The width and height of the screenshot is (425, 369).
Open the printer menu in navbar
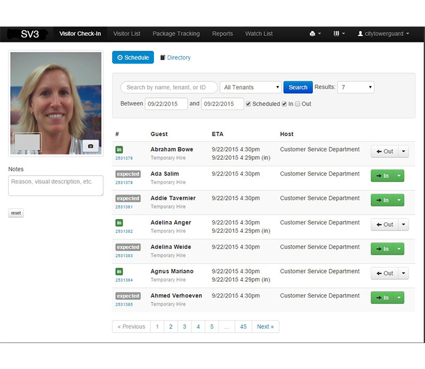pyautogui.click(x=315, y=34)
